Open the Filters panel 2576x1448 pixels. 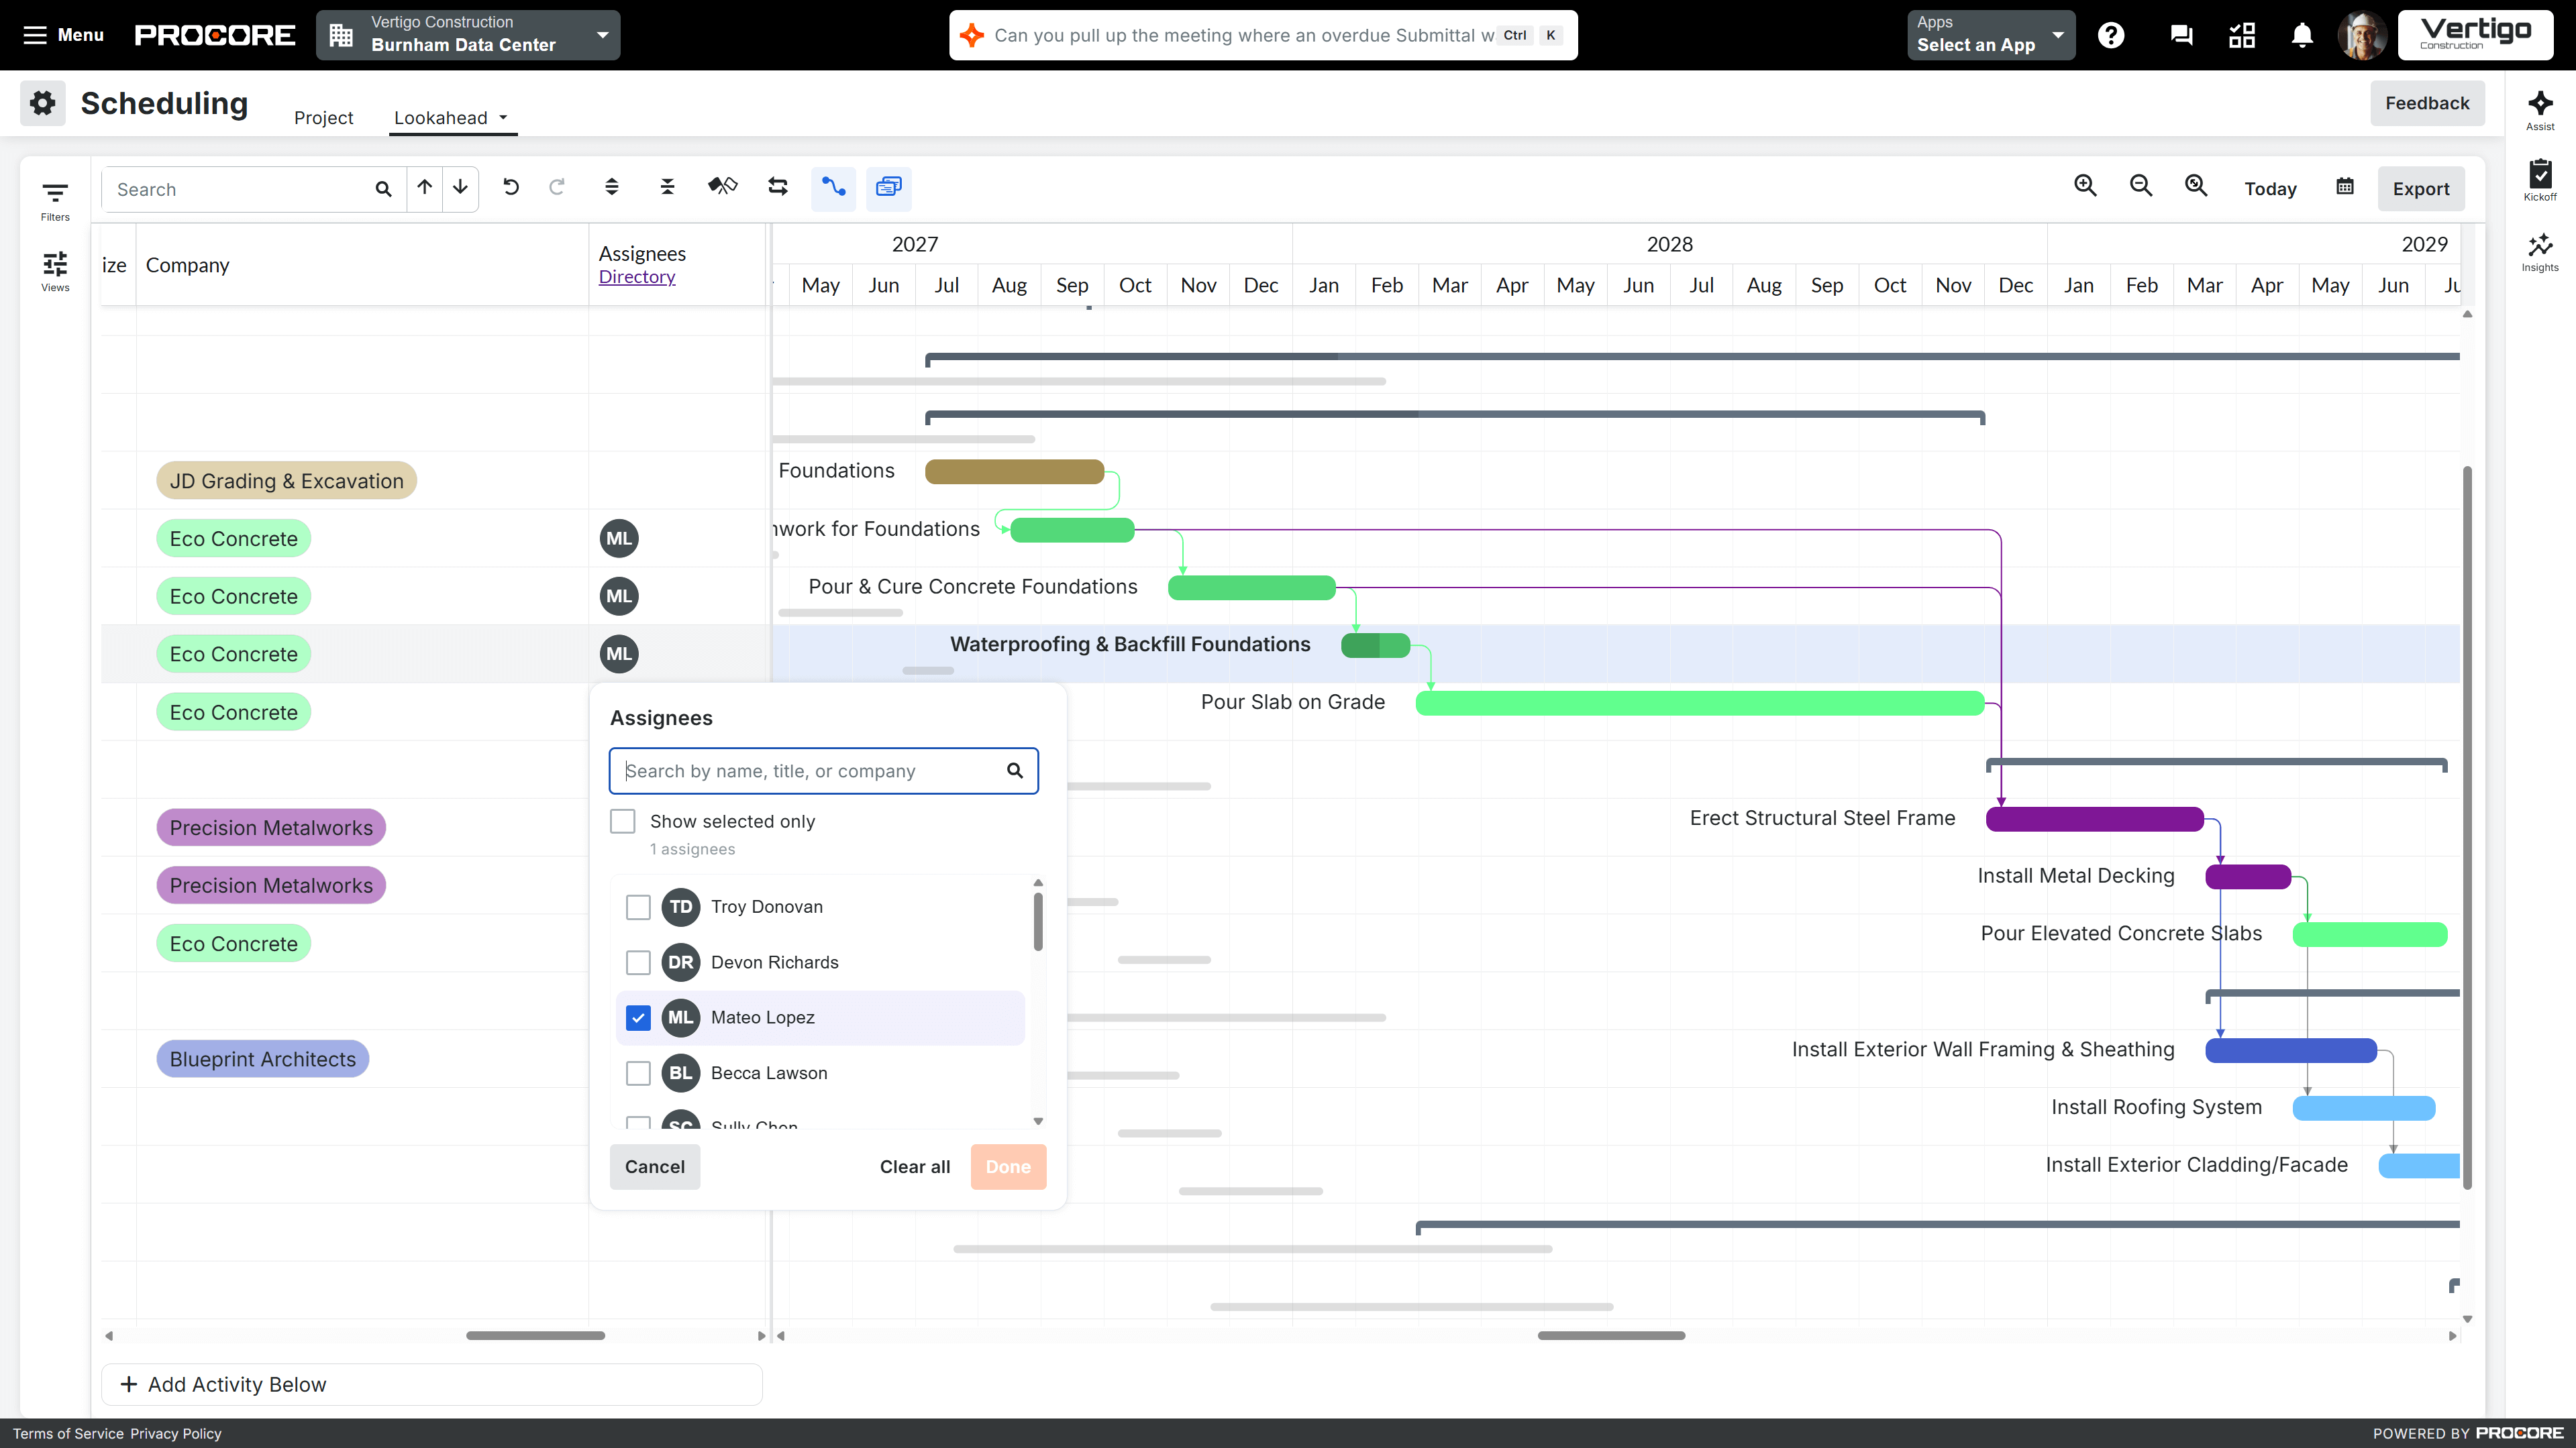click(x=54, y=199)
